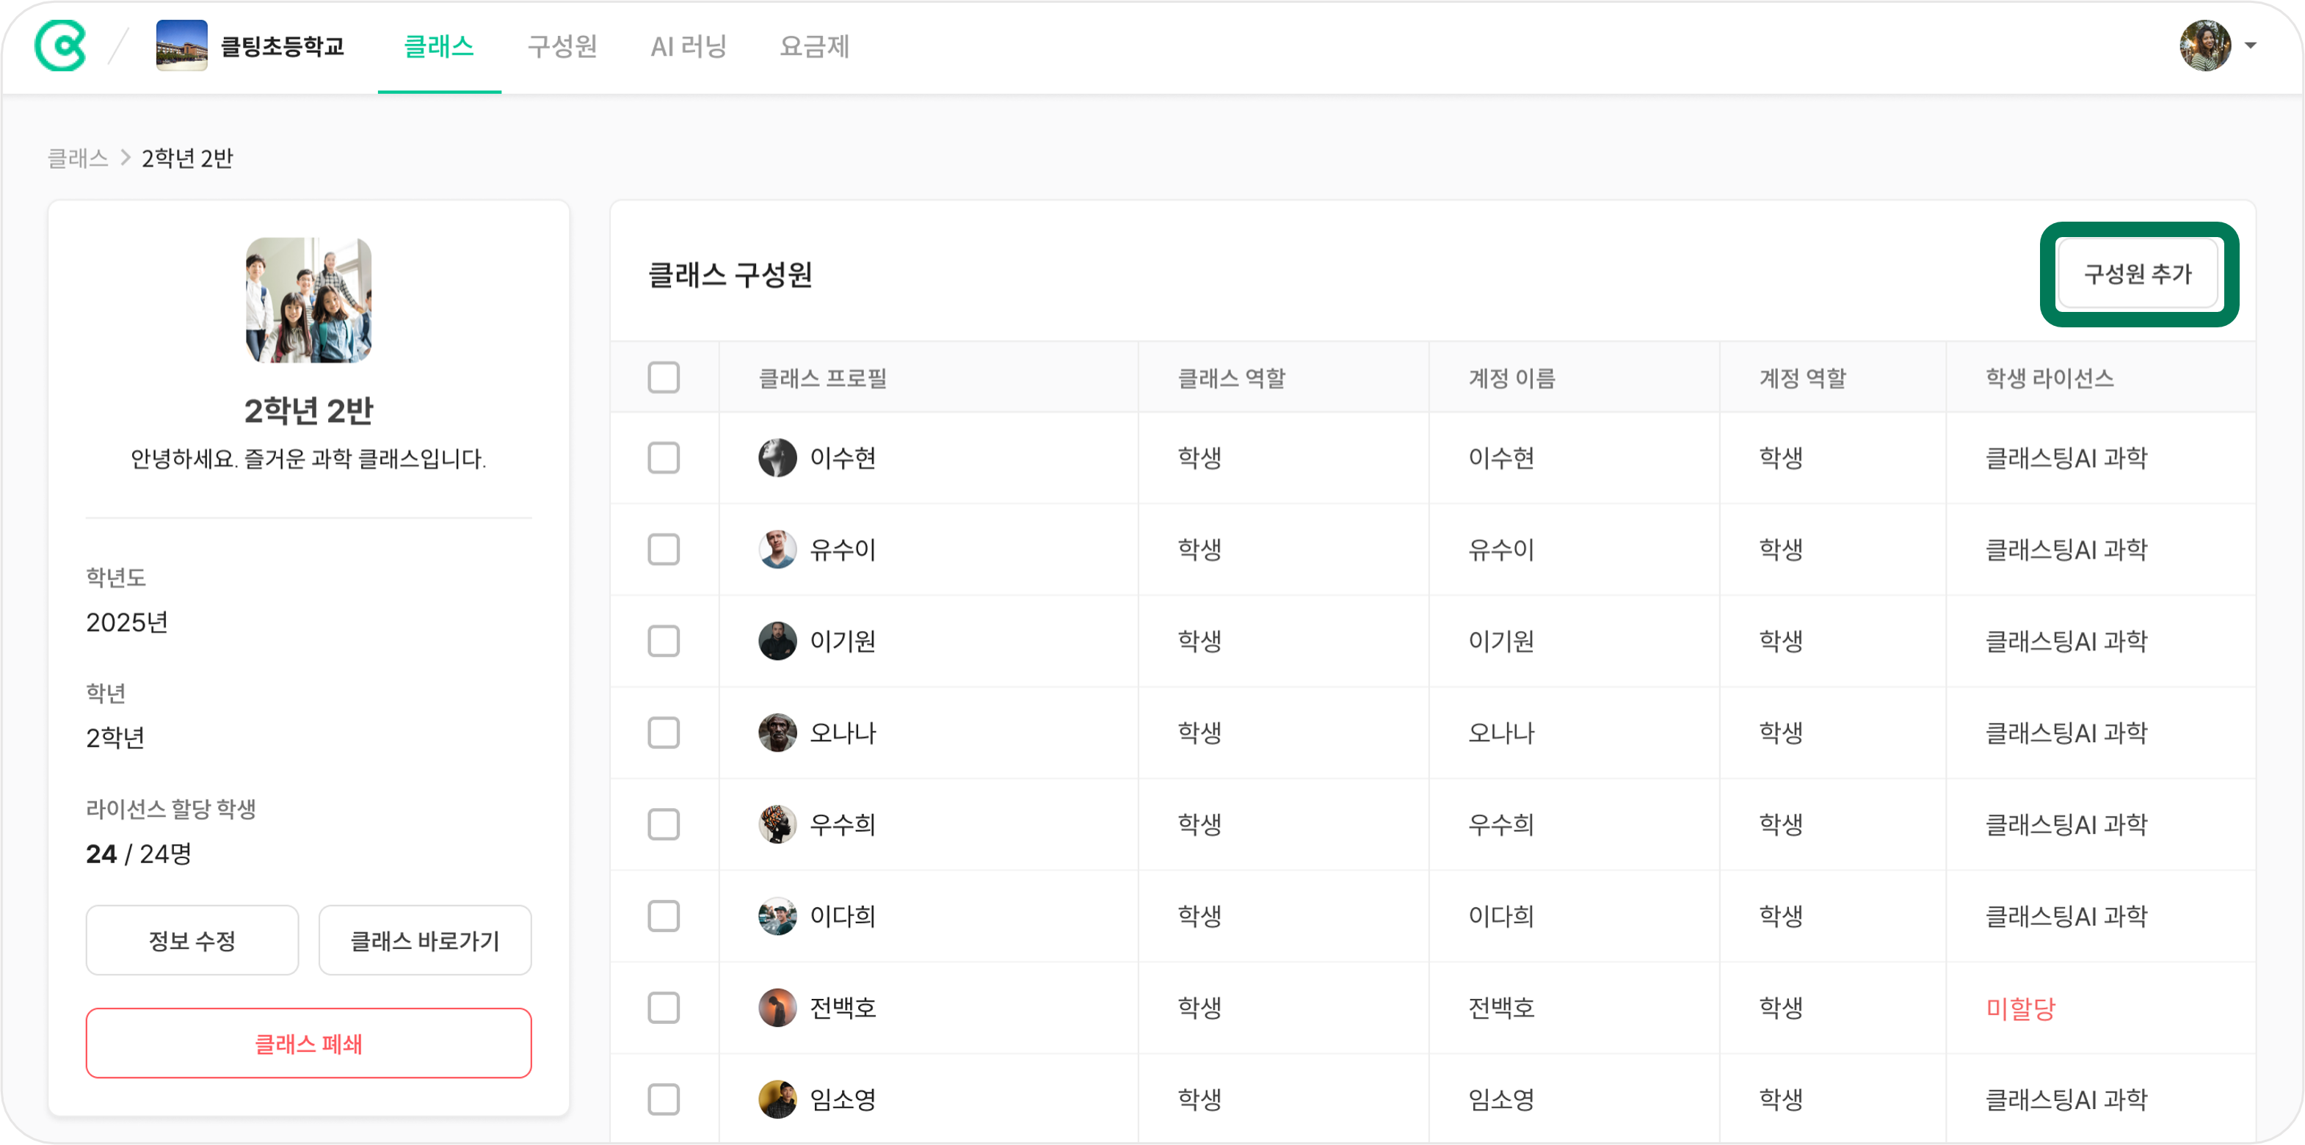The image size is (2305, 1145).
Task: Click 이수현's profile avatar
Action: point(777,458)
